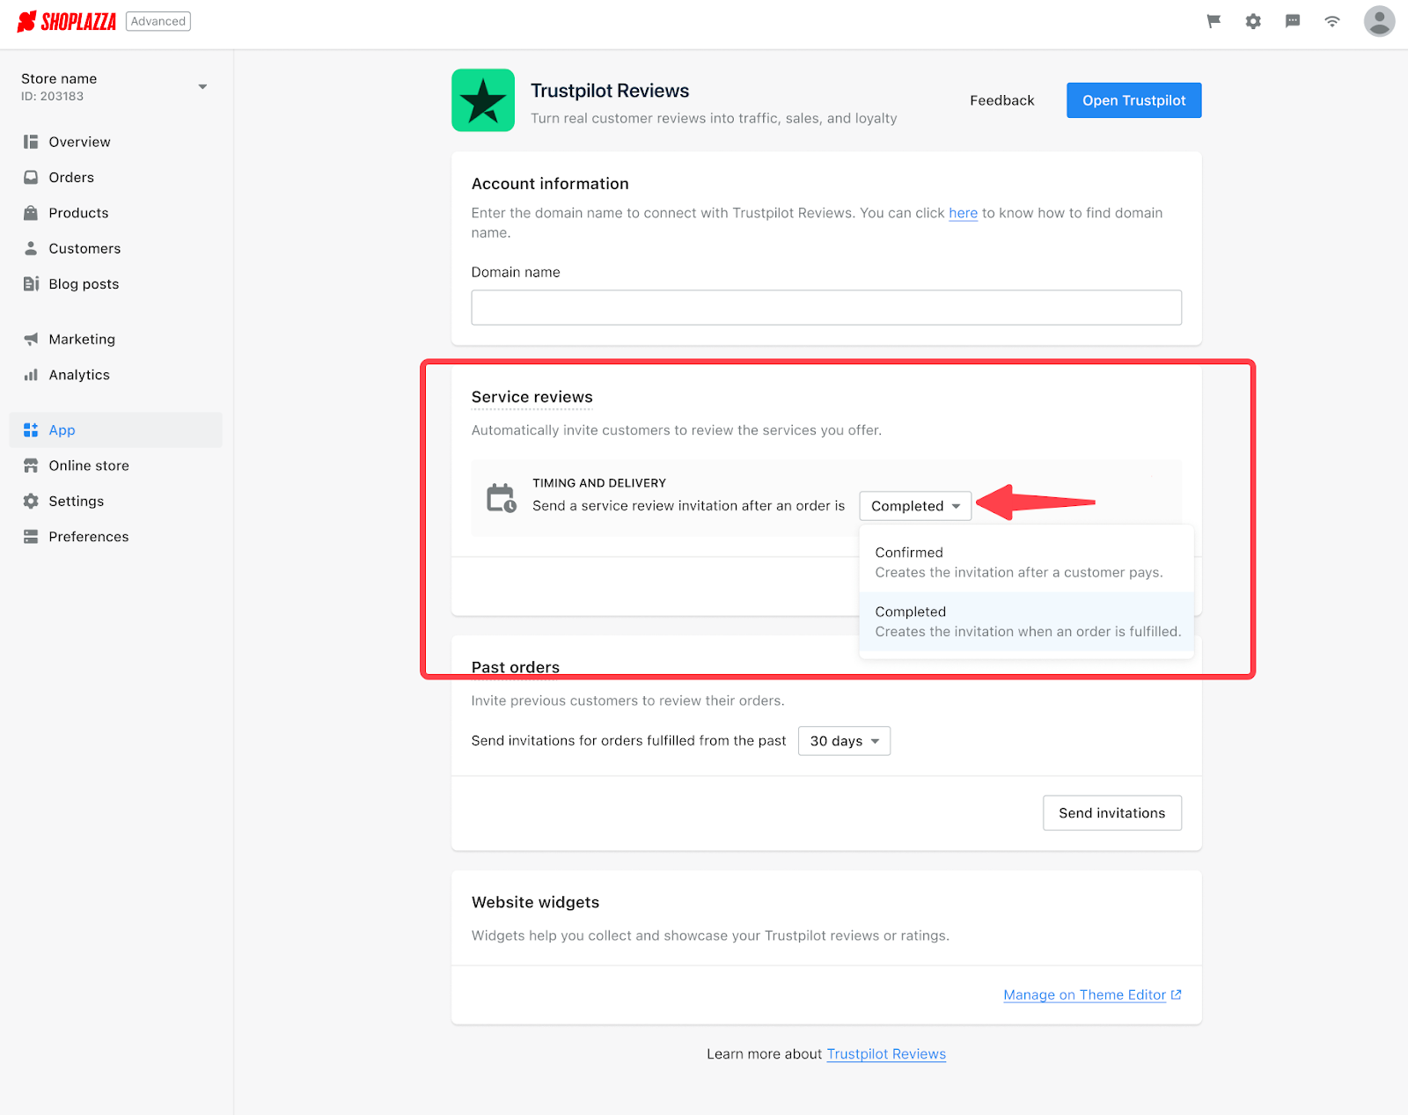Open Manage on Theme Editor link

pyautogui.click(x=1084, y=994)
